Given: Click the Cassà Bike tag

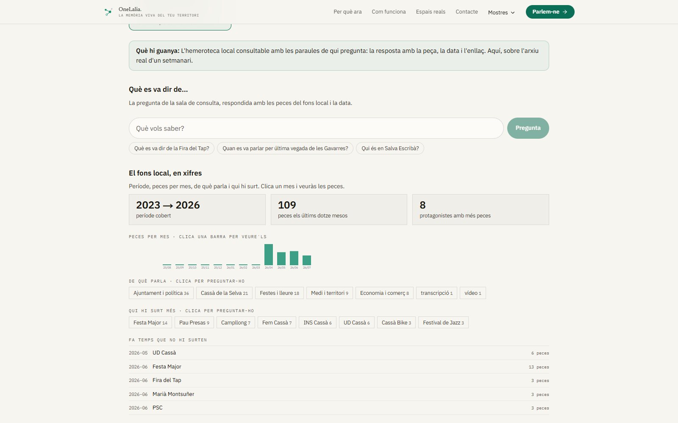Looking at the screenshot, I should coord(396,323).
